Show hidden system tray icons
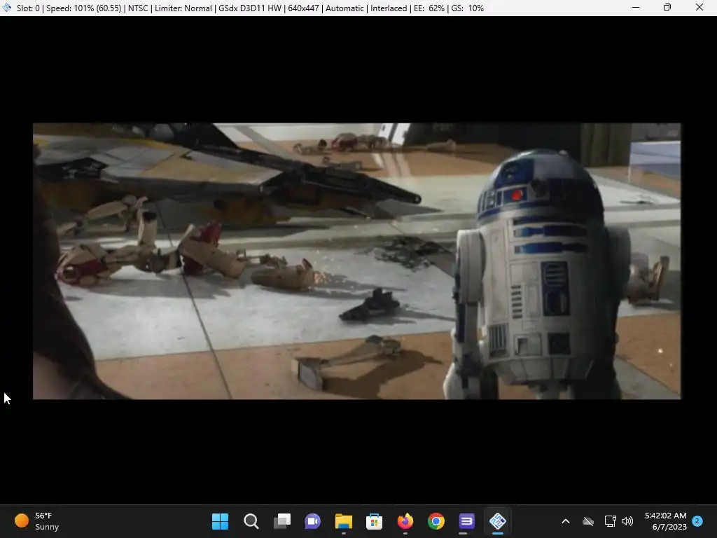717x538 pixels. coord(566,521)
